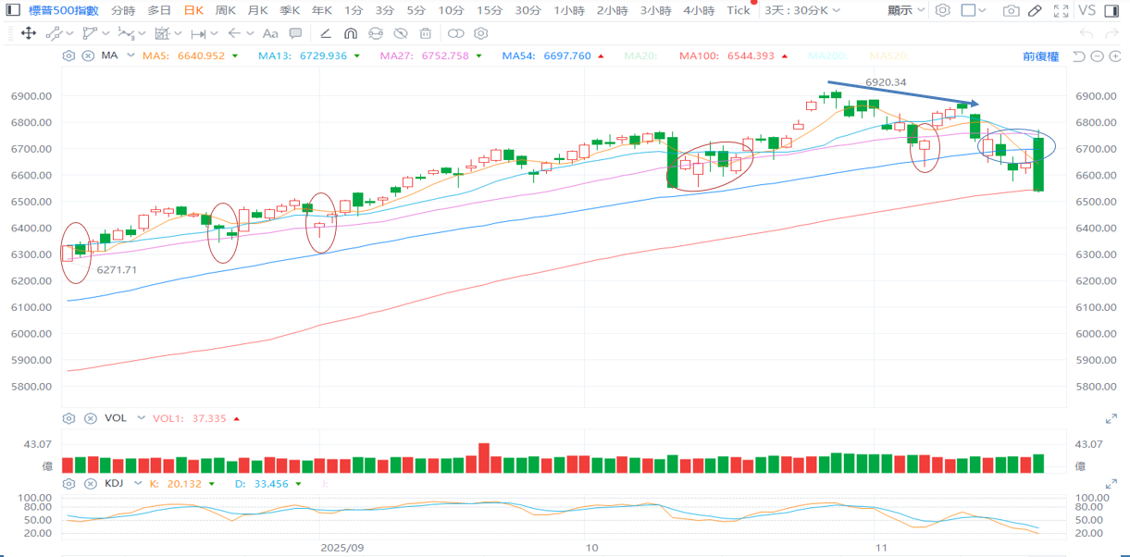
Task: Toggle hide drawings eye icon
Action: coord(401,33)
